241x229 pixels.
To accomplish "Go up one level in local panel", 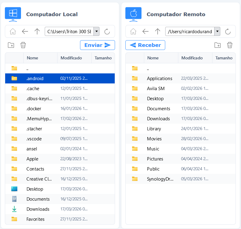I will click(37, 32).
